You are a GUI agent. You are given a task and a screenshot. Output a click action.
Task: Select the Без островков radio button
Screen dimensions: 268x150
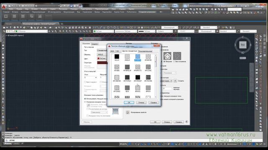click(x=174, y=62)
